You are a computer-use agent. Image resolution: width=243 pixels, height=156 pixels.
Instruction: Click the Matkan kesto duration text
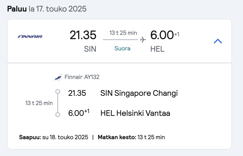131,137
